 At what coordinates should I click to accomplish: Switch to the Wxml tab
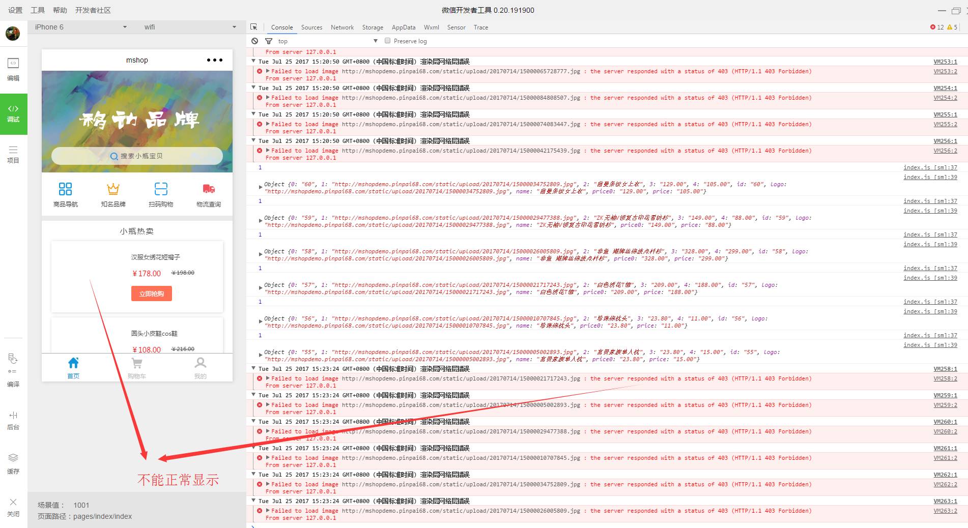tap(432, 27)
